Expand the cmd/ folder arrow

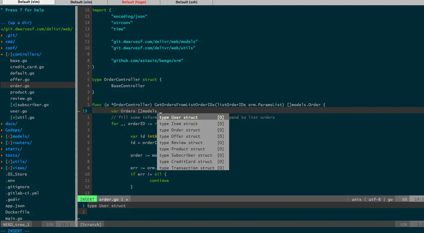coord(2,42)
